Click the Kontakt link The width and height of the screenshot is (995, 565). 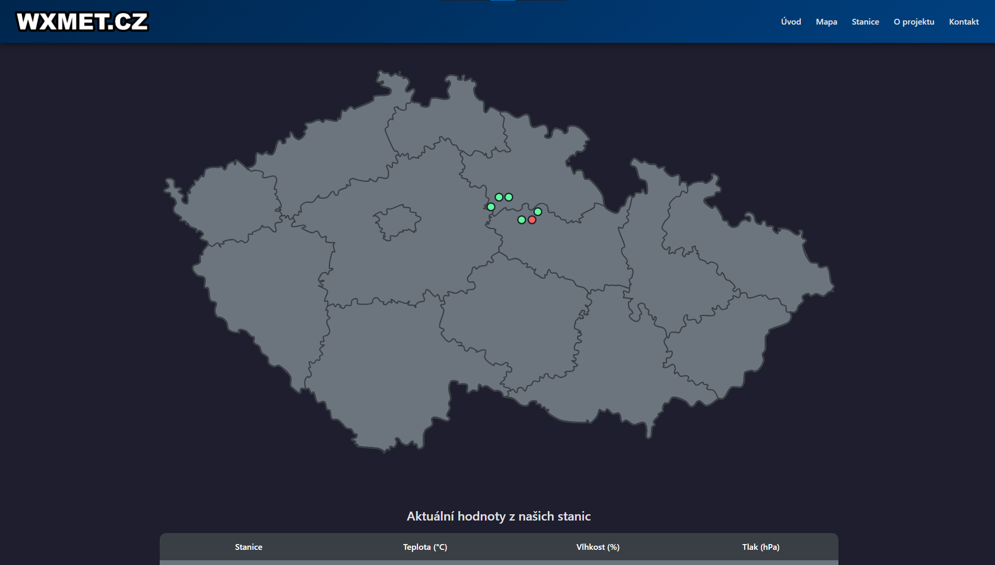click(964, 21)
